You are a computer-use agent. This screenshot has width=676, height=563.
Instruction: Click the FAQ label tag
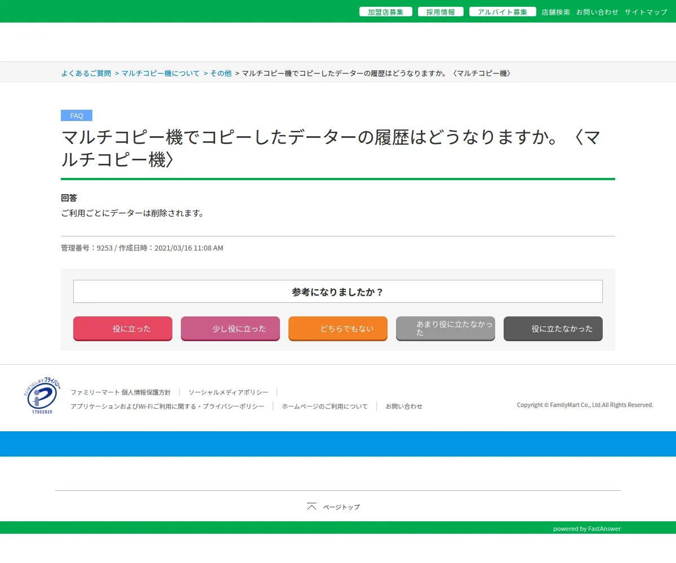77,115
